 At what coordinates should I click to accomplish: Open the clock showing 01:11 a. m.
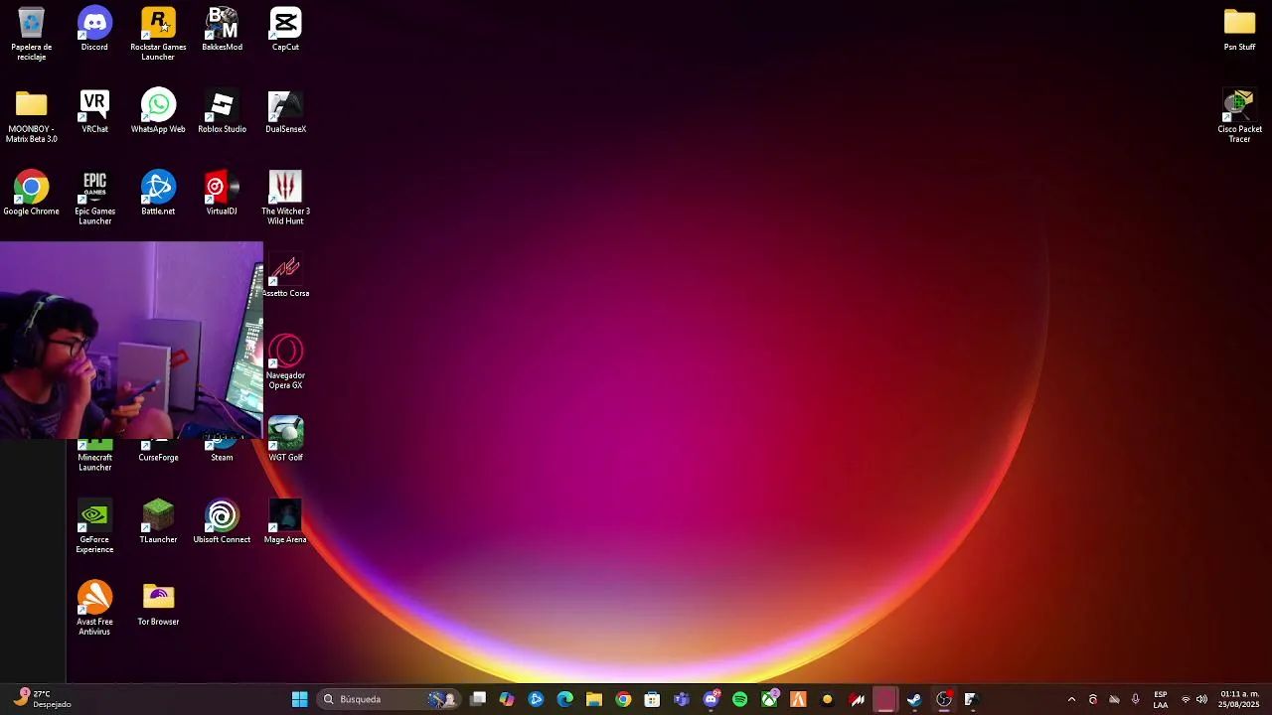coord(1239,699)
